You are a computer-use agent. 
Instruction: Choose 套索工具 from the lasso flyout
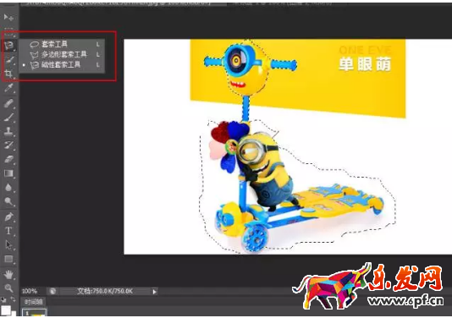63,44
